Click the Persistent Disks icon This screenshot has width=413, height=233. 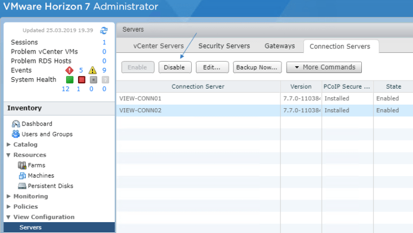click(22, 186)
